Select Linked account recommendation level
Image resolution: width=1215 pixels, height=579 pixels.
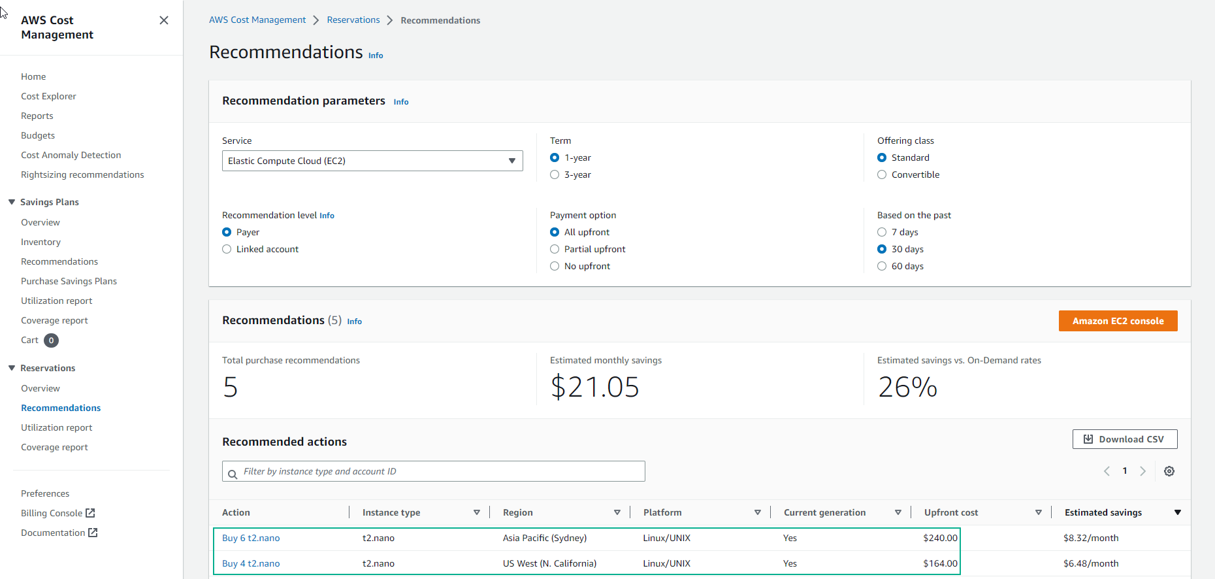pyautogui.click(x=227, y=249)
